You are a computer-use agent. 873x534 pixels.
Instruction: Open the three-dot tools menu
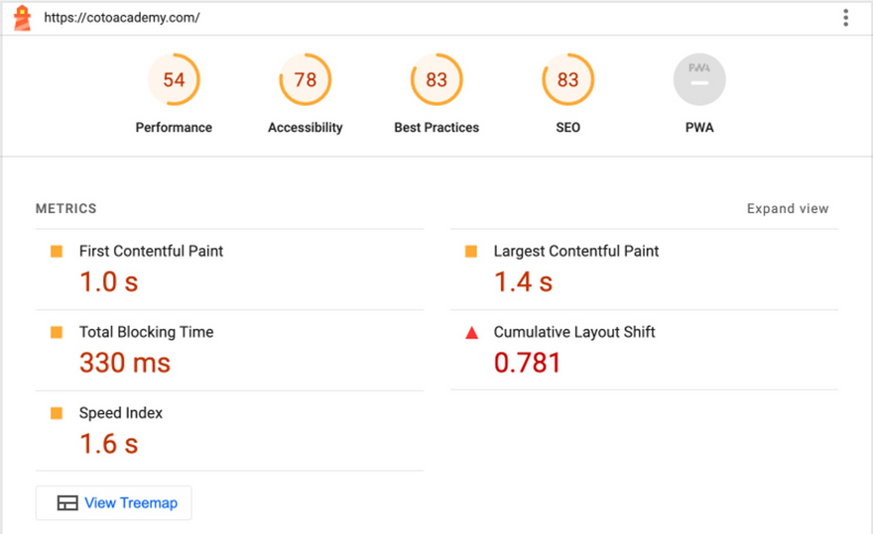[x=845, y=18]
